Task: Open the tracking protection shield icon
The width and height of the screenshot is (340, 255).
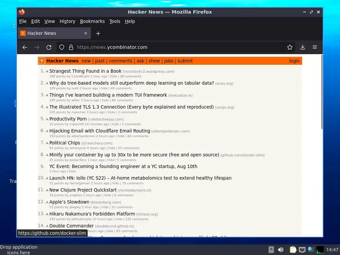Action: [62, 47]
